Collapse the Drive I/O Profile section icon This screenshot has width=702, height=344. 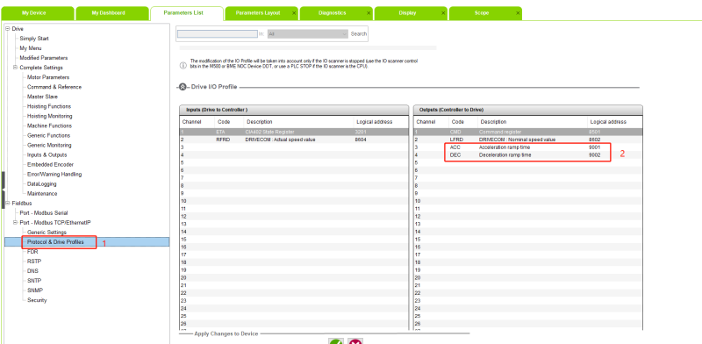tap(183, 87)
